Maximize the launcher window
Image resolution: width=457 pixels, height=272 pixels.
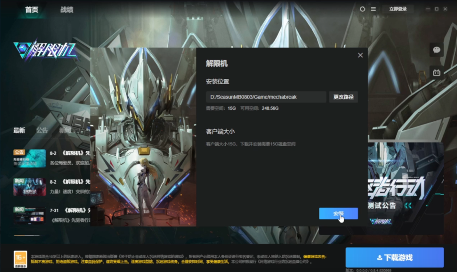pyautogui.click(x=436, y=9)
